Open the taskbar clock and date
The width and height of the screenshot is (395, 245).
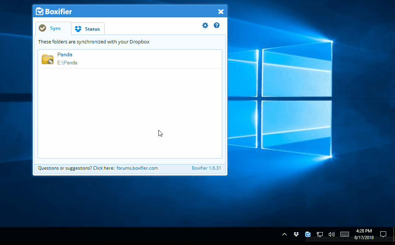coord(364,234)
